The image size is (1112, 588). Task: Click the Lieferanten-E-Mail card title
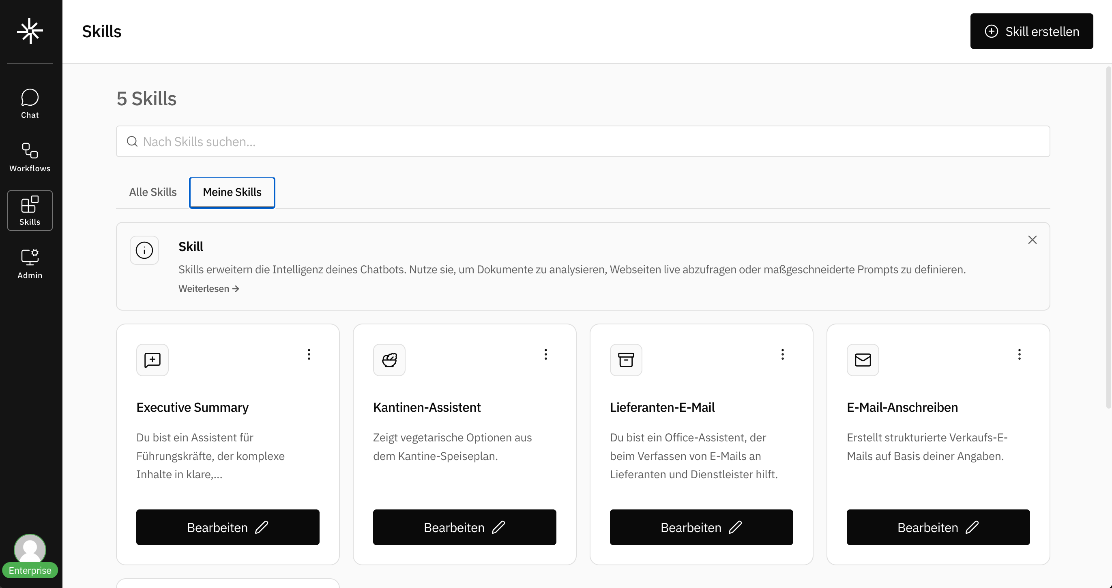(662, 407)
